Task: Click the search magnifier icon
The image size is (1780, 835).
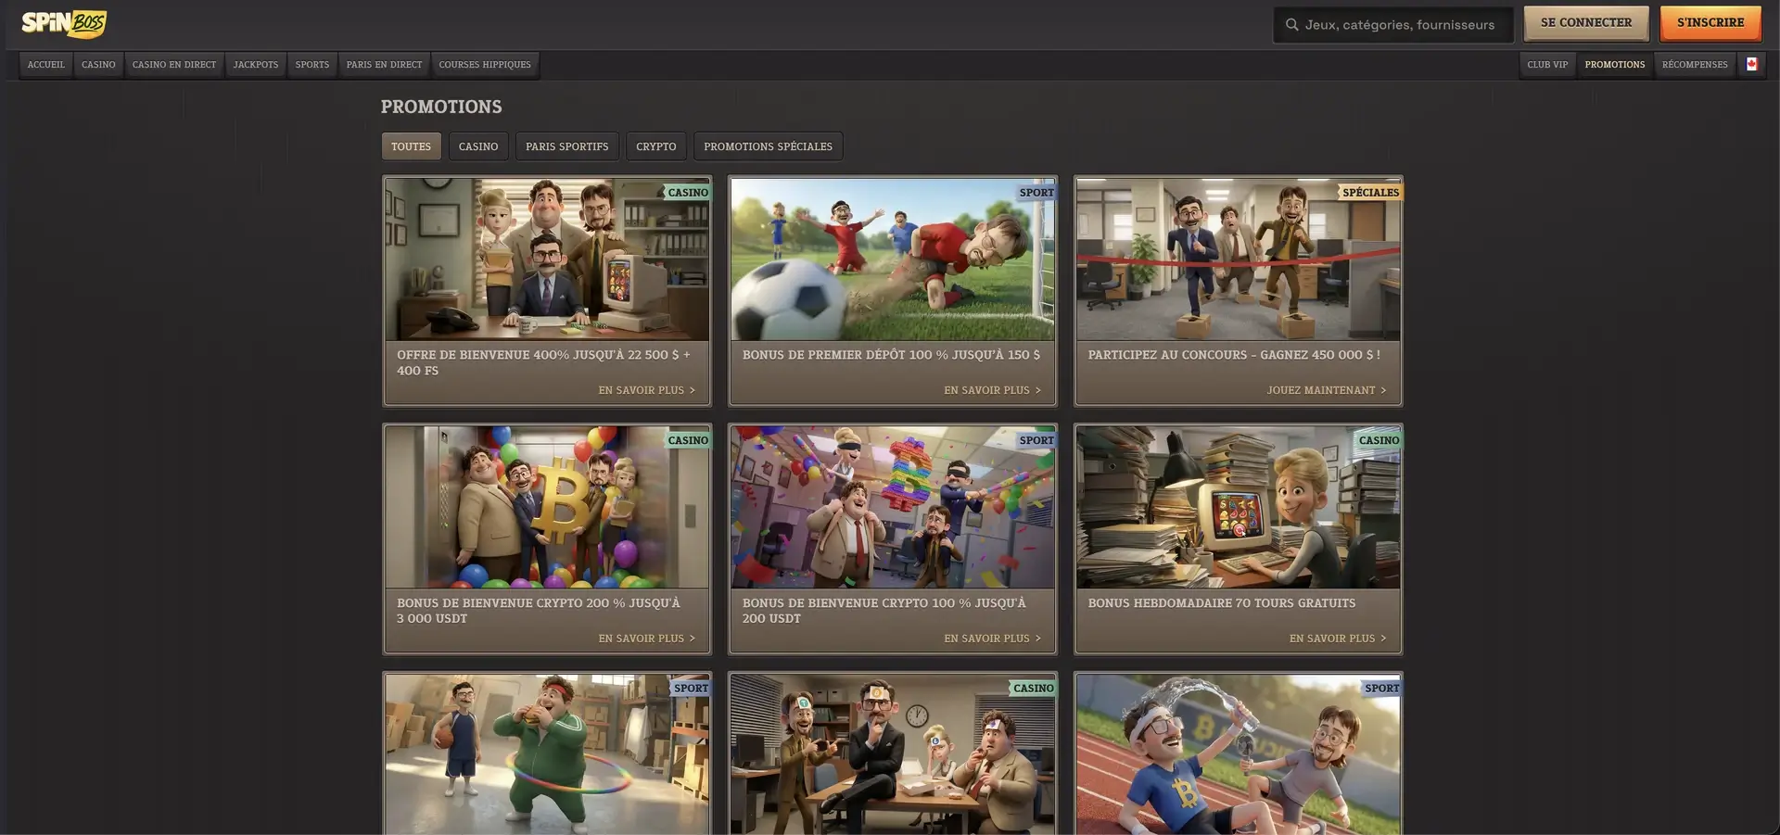Action: point(1291,25)
